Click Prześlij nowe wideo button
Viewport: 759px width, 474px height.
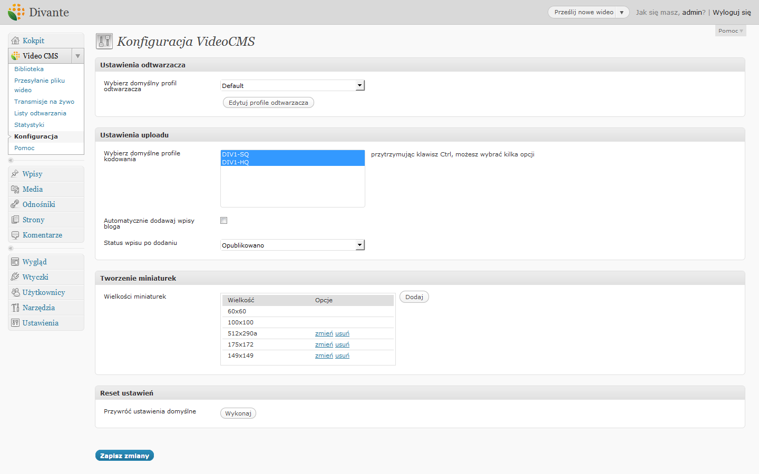click(583, 12)
